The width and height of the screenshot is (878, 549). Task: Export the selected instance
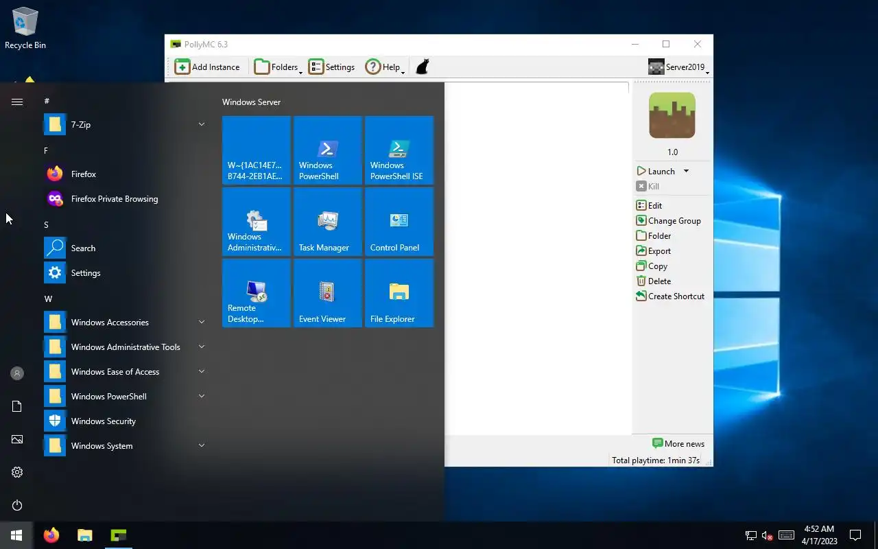(x=654, y=250)
